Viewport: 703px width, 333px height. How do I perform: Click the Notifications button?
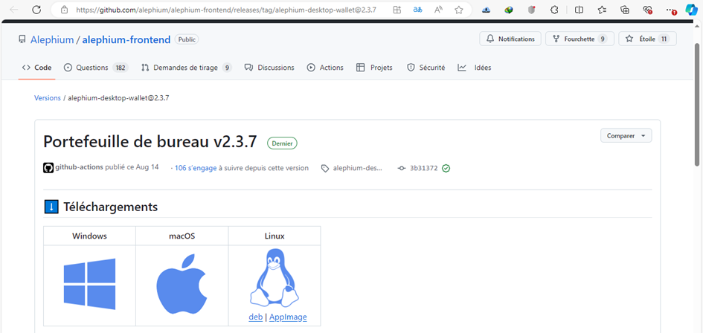(510, 39)
